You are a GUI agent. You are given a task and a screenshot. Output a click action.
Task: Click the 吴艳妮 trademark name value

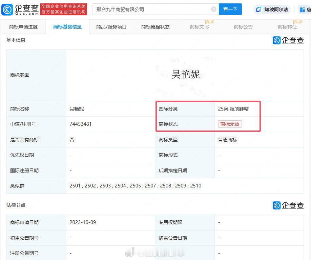coord(77,109)
